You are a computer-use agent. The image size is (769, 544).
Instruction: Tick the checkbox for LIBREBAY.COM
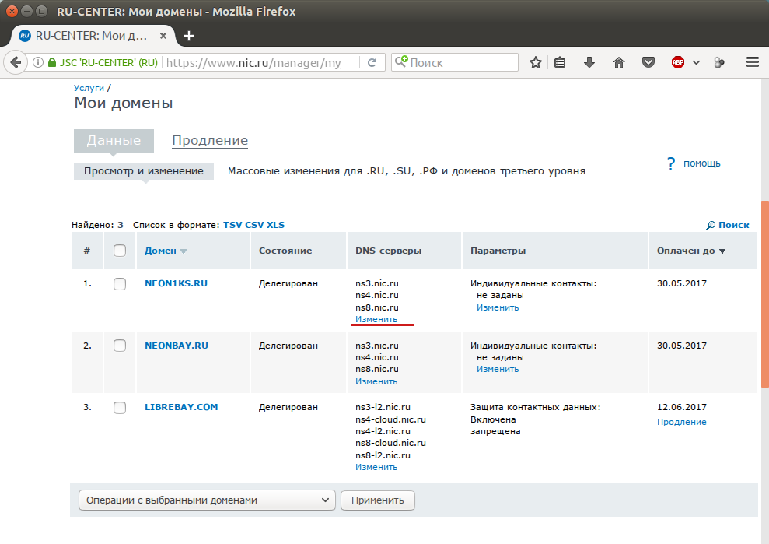(120, 408)
